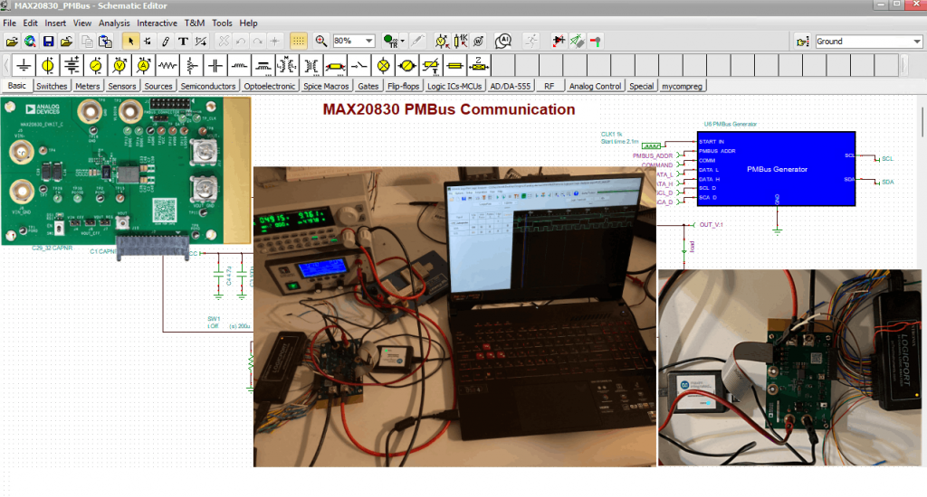
Task: Select the Text tool icon
Action: pos(183,42)
